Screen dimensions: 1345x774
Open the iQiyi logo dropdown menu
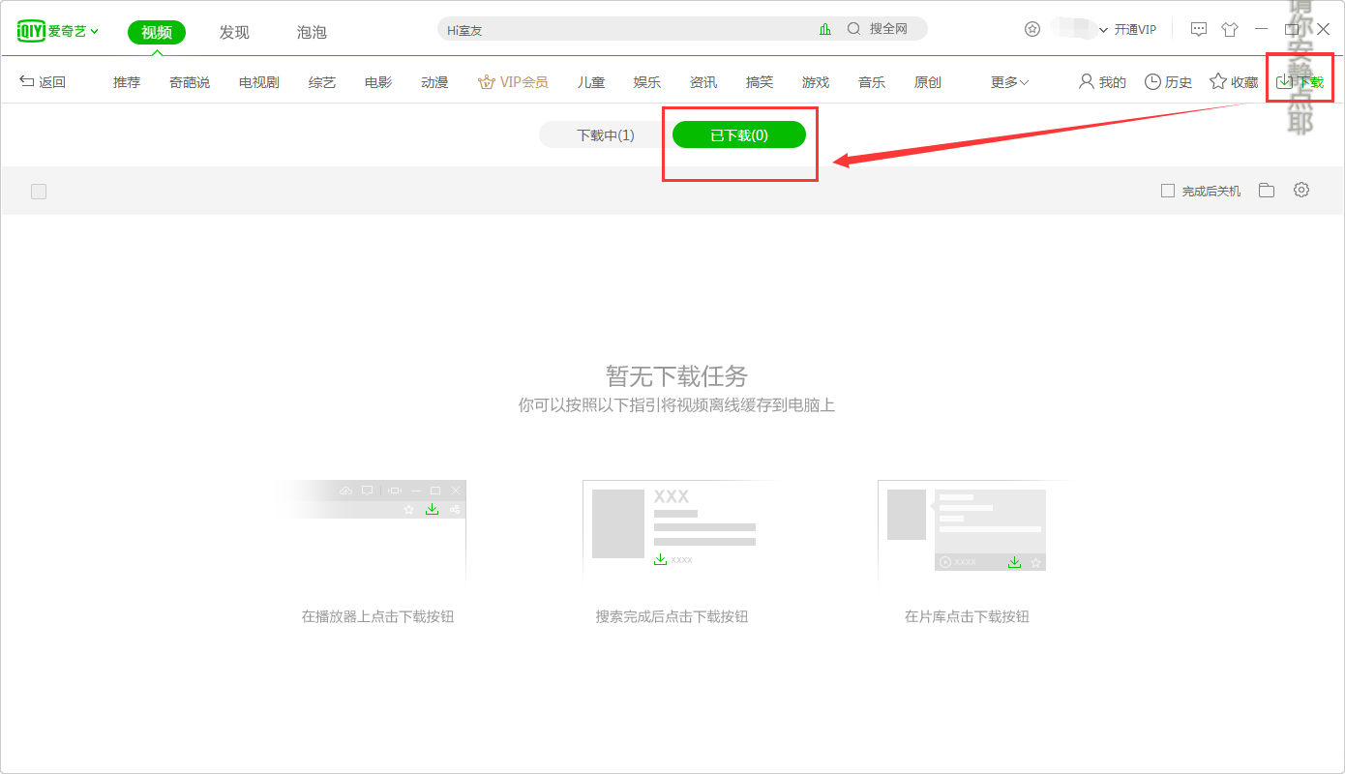(x=58, y=30)
